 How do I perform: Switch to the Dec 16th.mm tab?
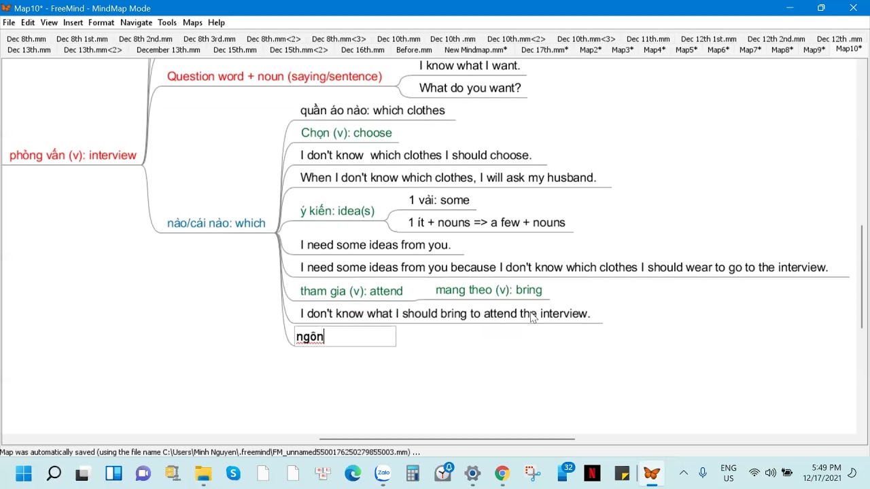pos(362,50)
